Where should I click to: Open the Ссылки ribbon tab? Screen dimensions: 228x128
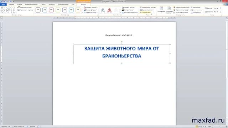43,4
